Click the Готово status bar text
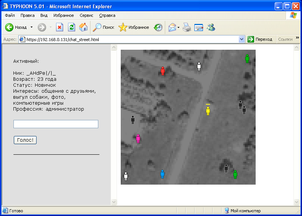Viewport: 302px width, 216px height. (x=16, y=211)
